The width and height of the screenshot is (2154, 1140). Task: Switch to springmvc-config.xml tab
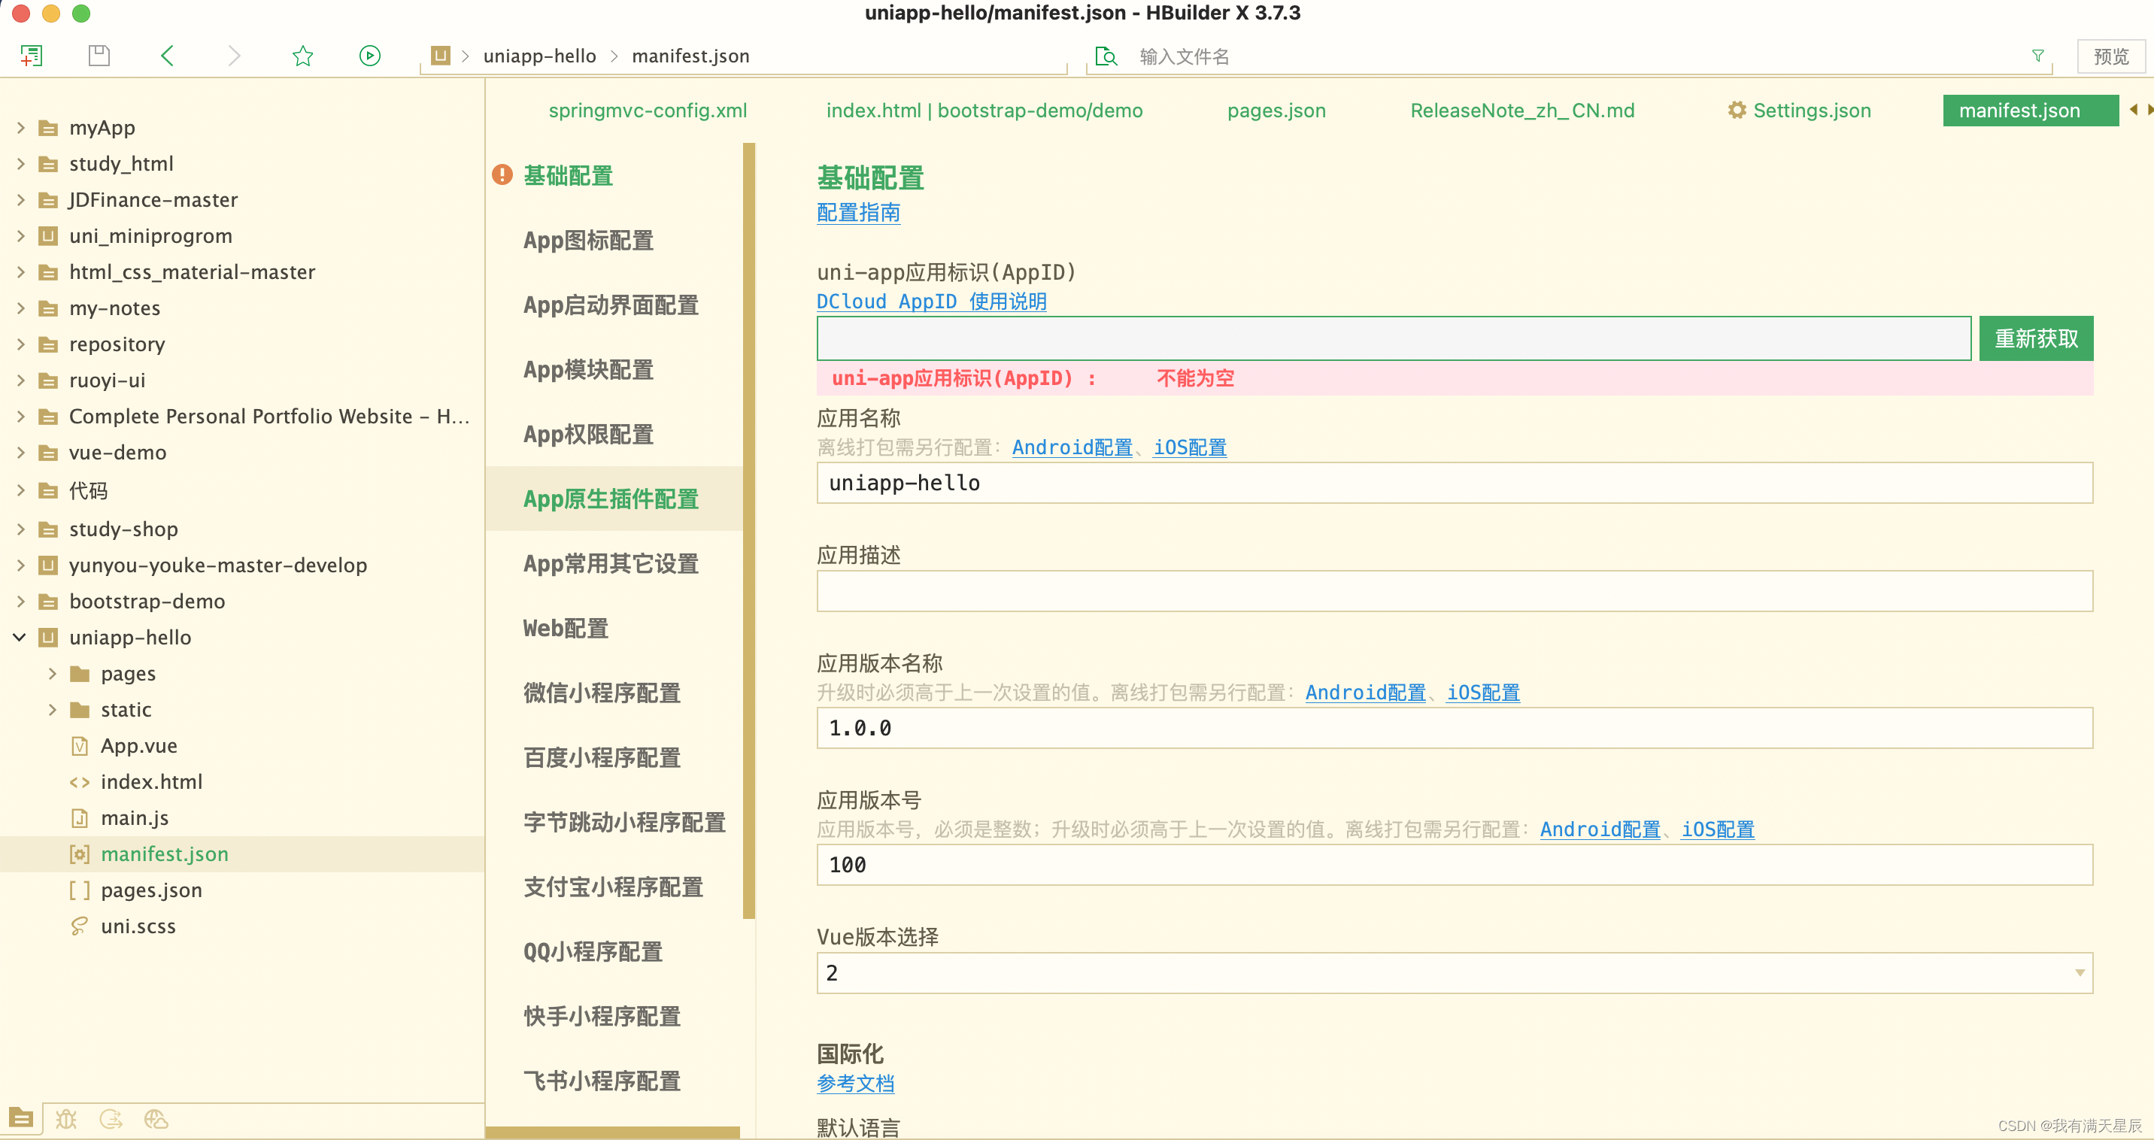click(648, 111)
